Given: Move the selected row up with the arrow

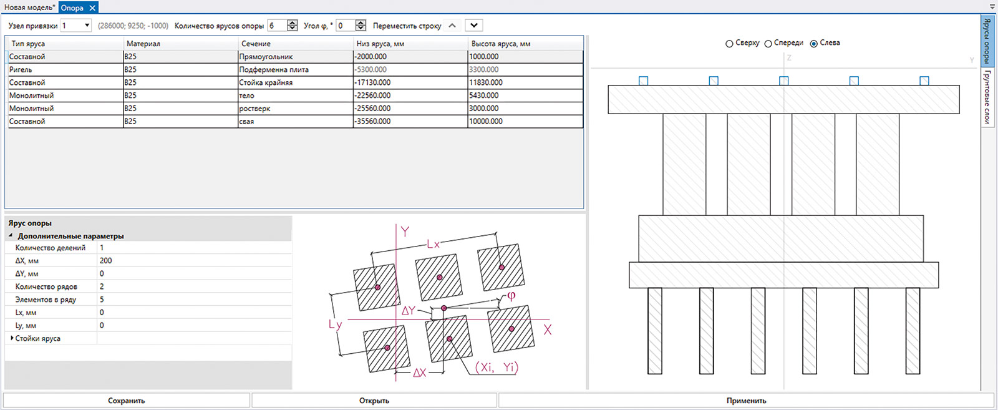Looking at the screenshot, I should pyautogui.click(x=452, y=26).
